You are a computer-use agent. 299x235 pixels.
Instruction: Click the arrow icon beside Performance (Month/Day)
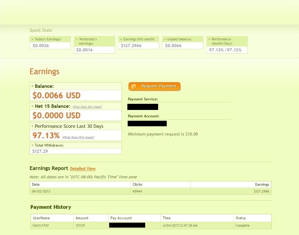209,39
